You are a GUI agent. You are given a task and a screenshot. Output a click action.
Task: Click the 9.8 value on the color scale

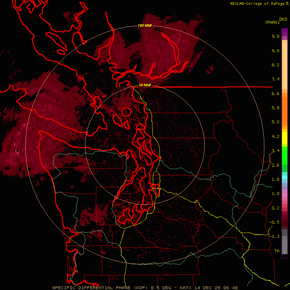point(275,36)
